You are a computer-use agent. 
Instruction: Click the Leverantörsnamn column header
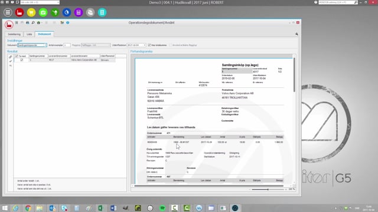point(85,56)
